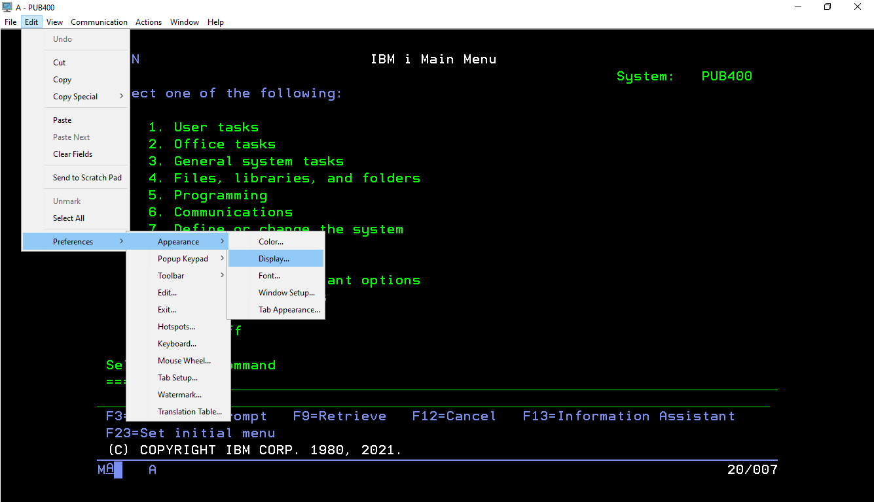Image resolution: width=874 pixels, height=502 pixels.
Task: Click '2. Office tasks' menu option
Action: point(212,144)
